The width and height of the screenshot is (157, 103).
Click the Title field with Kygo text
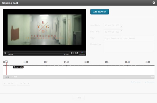point(129,38)
